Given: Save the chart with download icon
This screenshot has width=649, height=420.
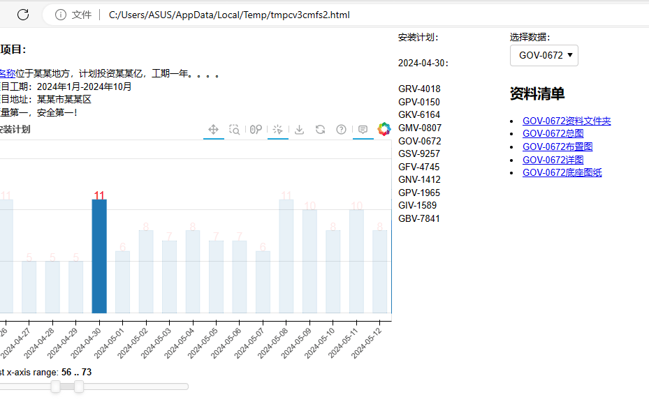Looking at the screenshot, I should click(x=299, y=129).
